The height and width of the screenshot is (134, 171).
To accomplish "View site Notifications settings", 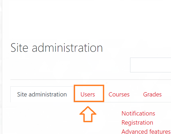I will pyautogui.click(x=138, y=113).
